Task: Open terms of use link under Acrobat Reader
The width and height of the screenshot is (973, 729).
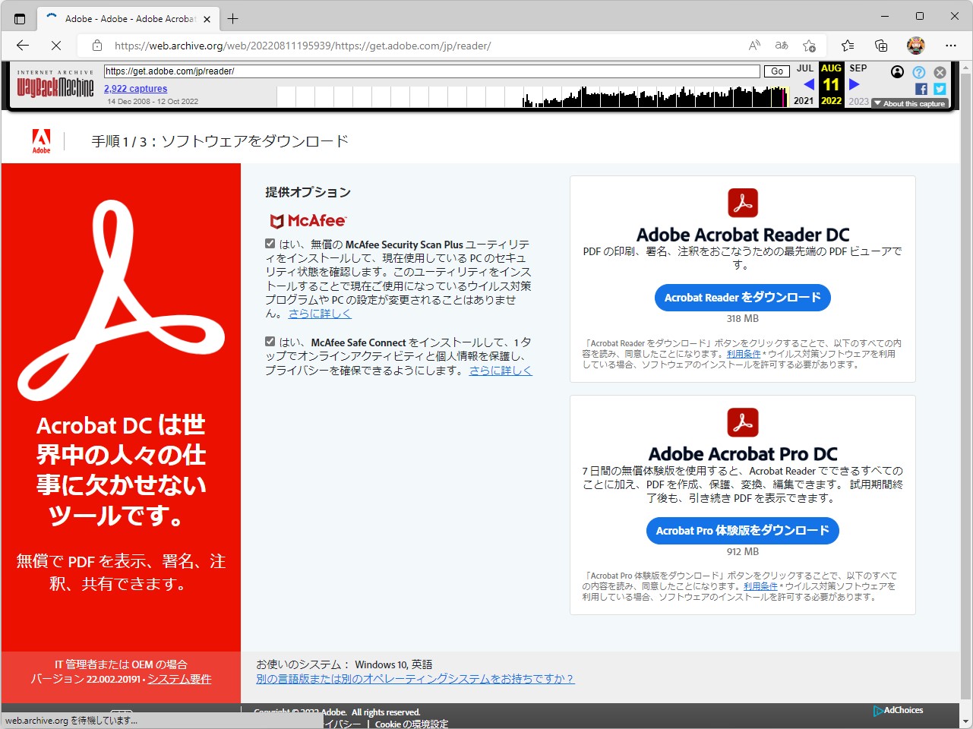Action: click(x=744, y=354)
